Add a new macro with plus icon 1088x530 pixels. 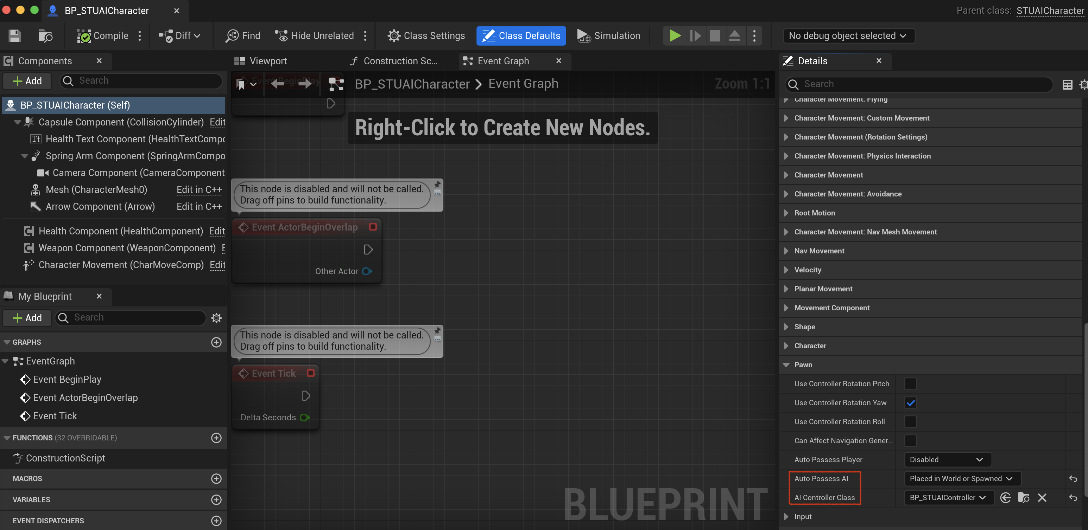tap(216, 479)
